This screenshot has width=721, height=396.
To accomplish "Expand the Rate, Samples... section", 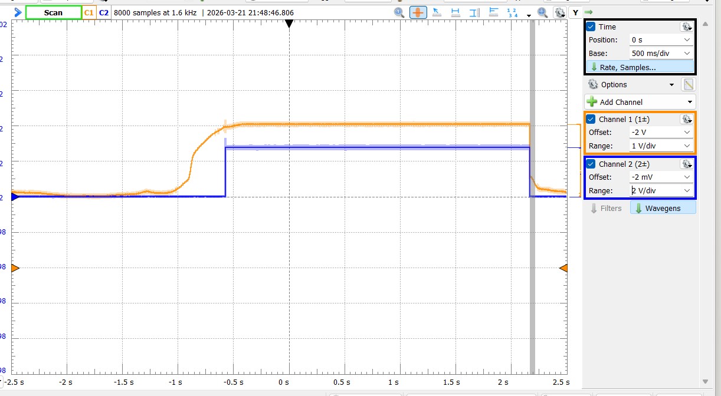I will tap(640, 67).
